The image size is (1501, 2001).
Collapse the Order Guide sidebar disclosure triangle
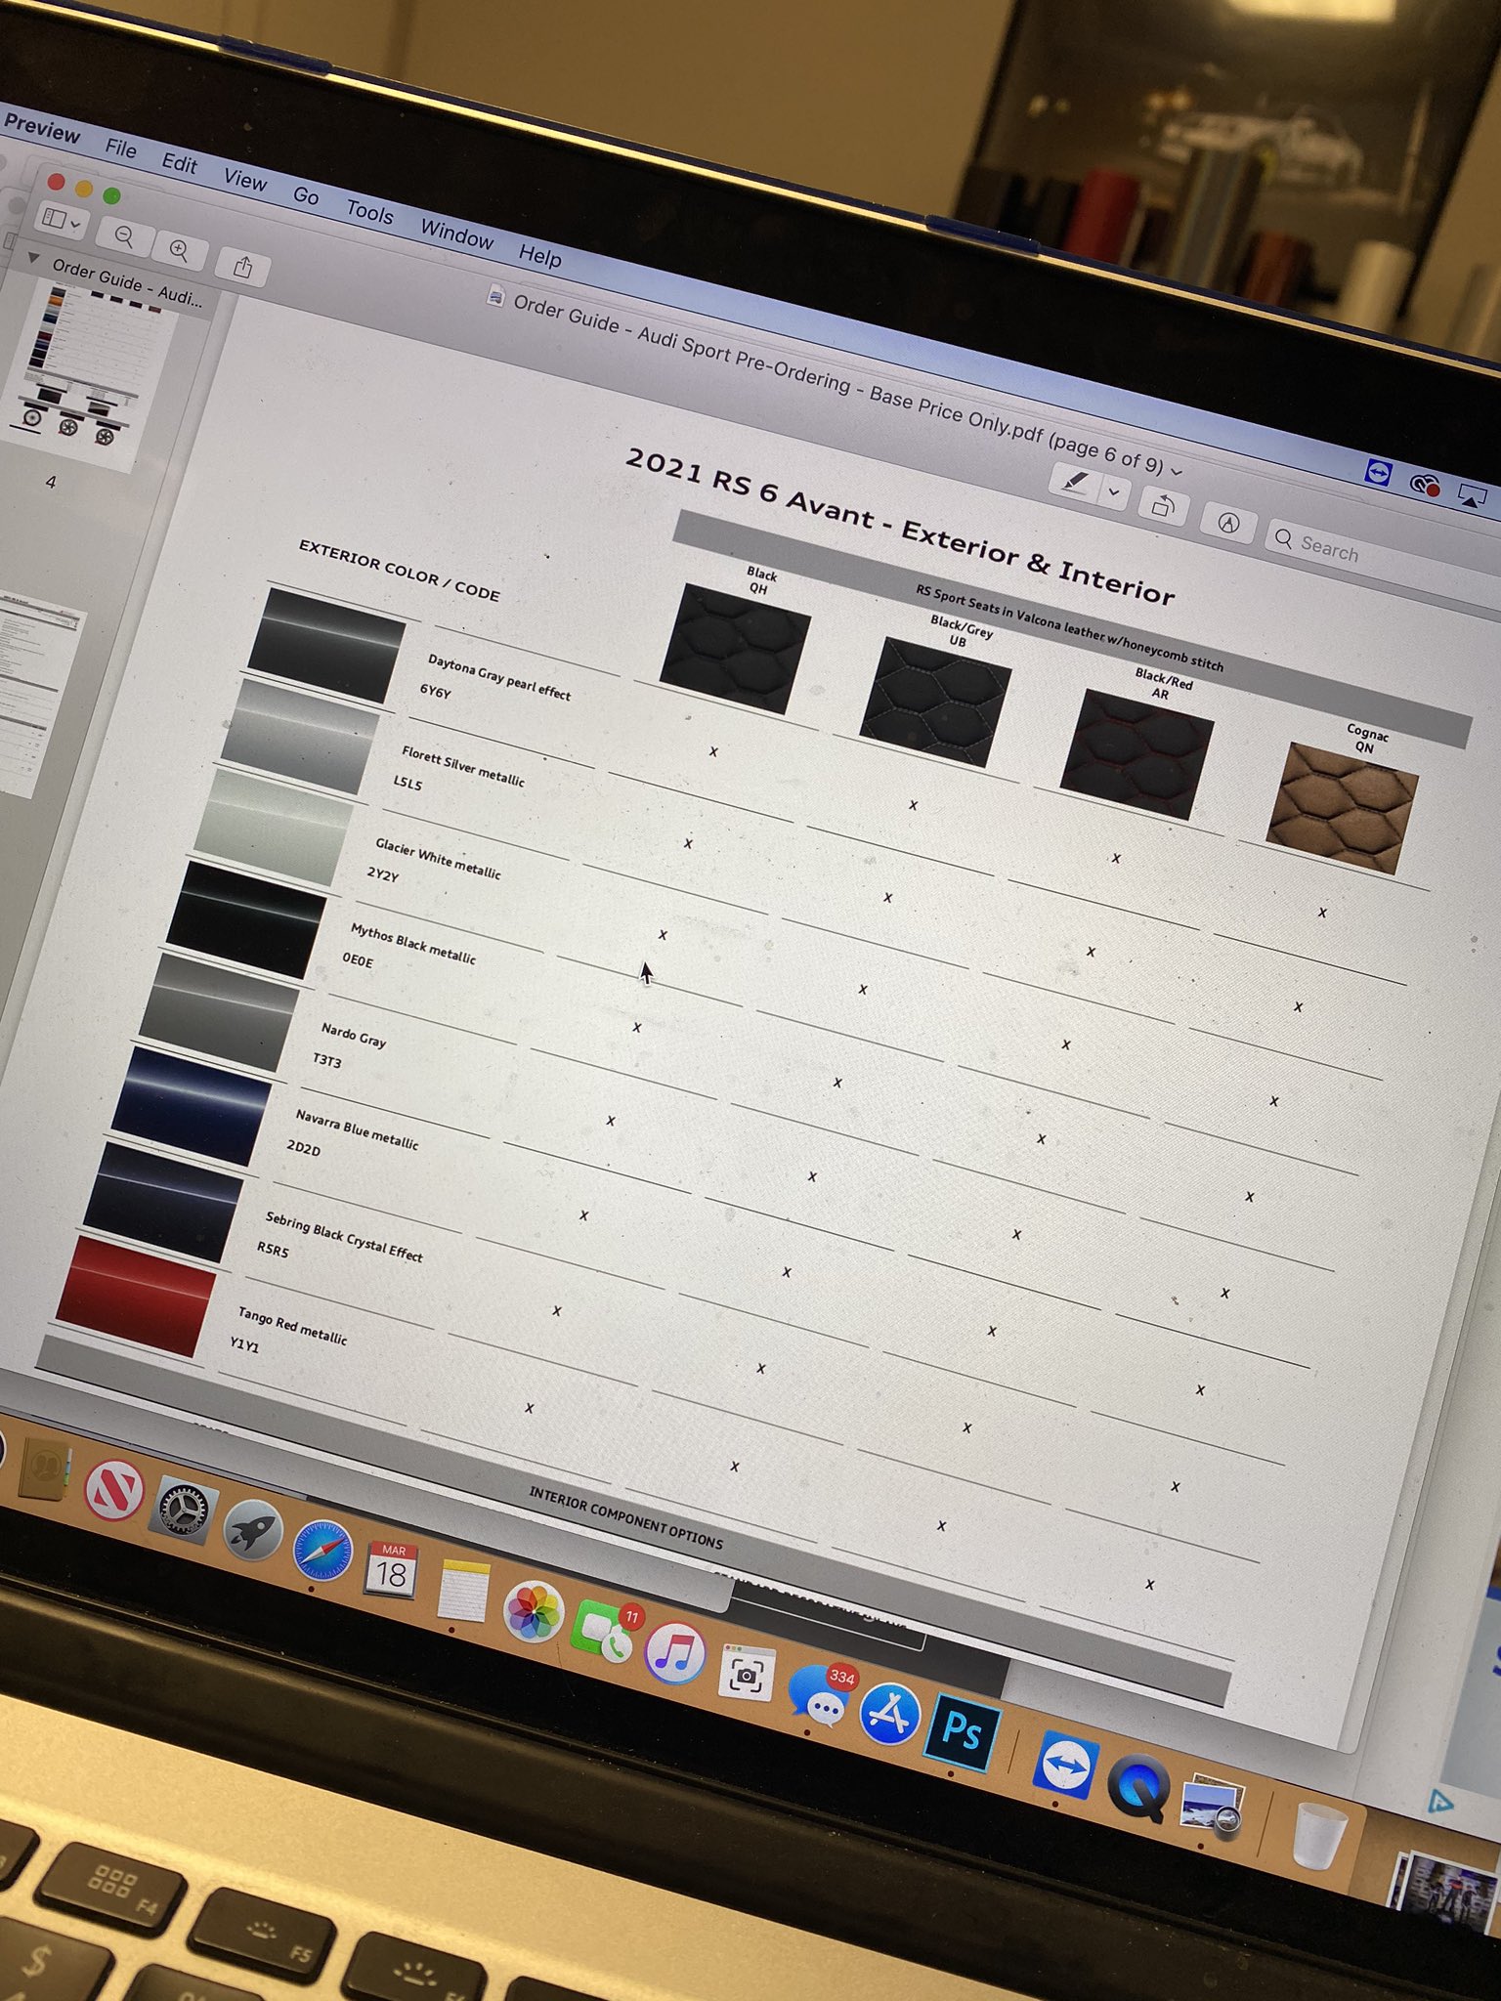pyautogui.click(x=34, y=259)
